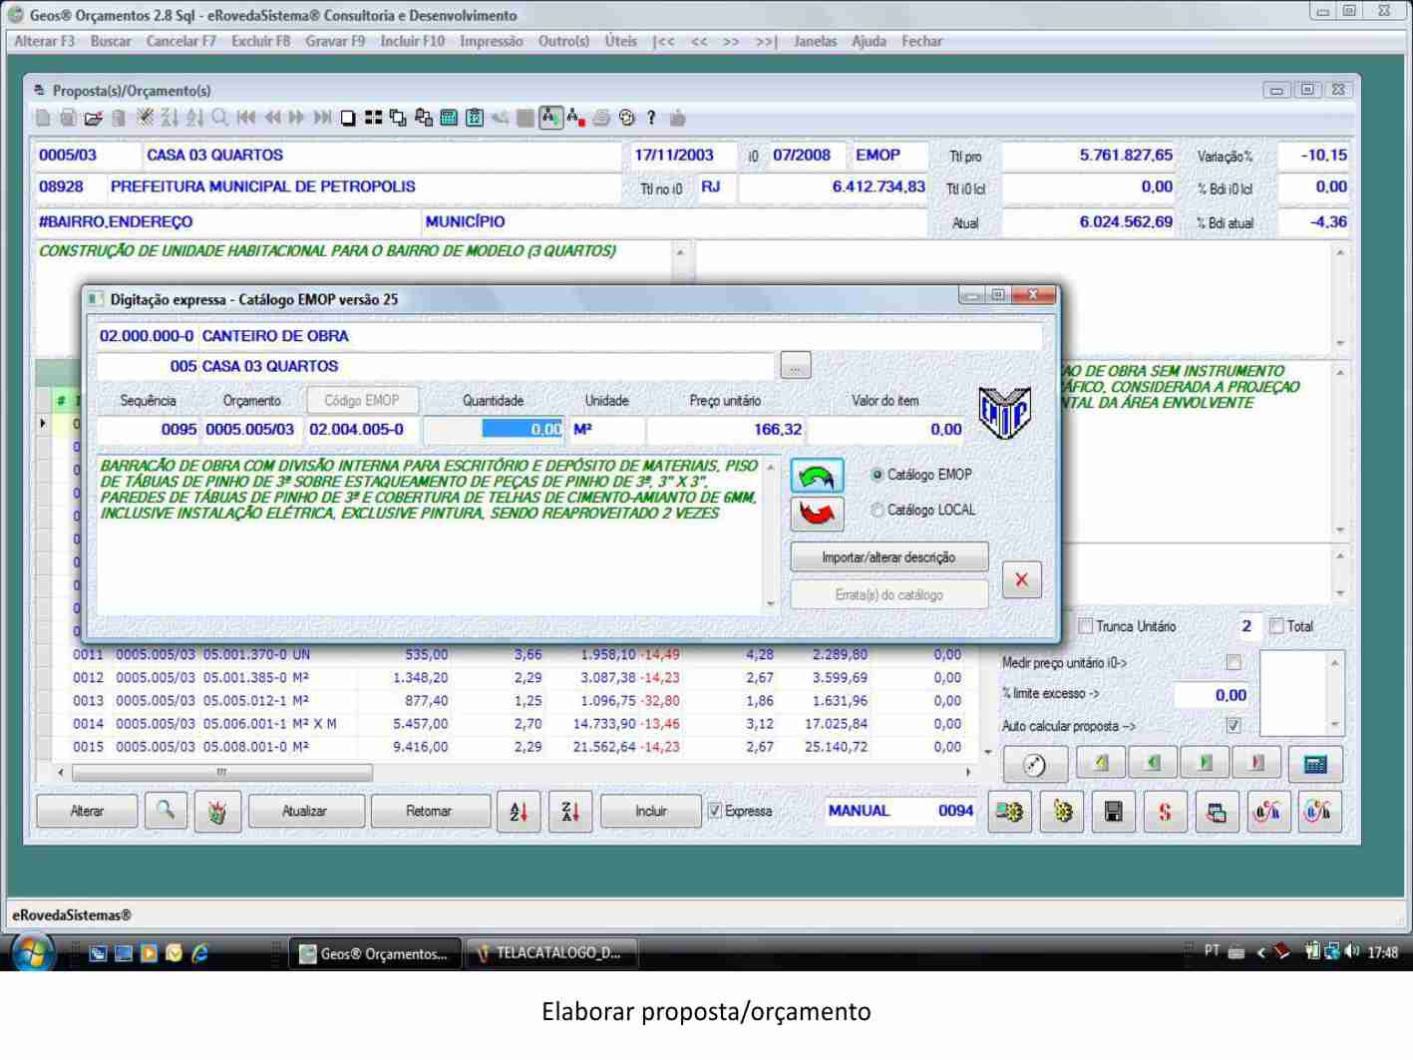The height and width of the screenshot is (1060, 1413).
Task: Click the red dollar sign button
Action: click(1165, 811)
